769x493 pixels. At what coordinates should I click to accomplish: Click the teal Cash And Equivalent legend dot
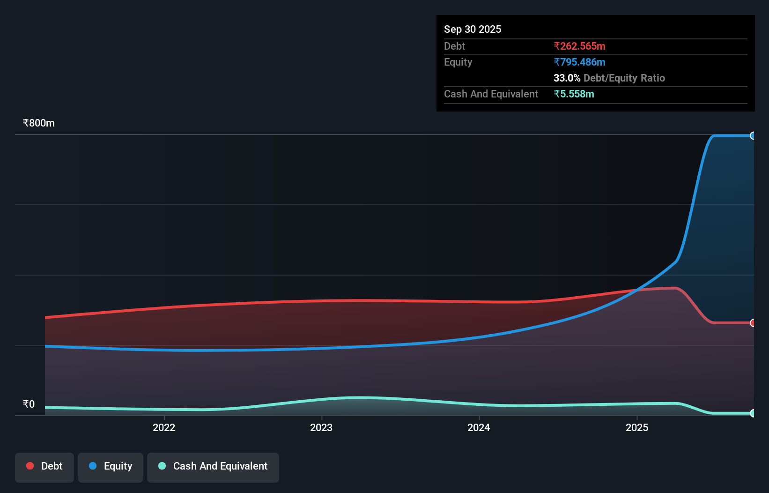pos(162,466)
